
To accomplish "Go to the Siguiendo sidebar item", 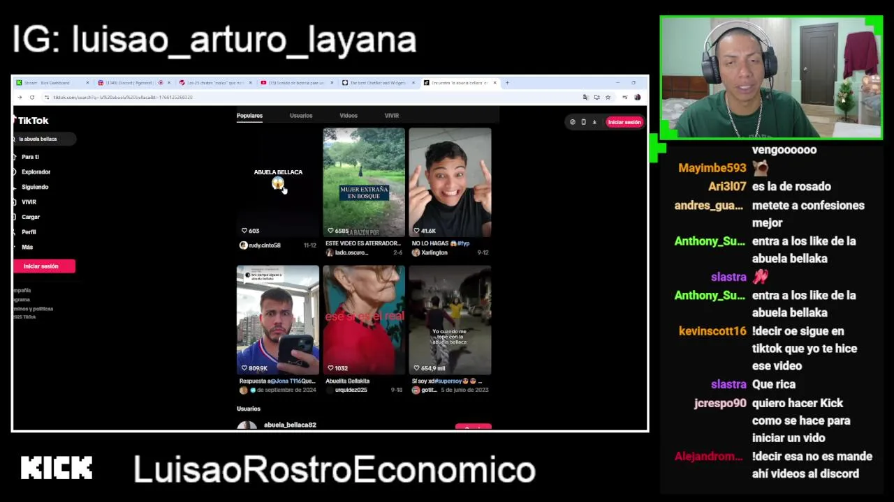I will point(35,187).
